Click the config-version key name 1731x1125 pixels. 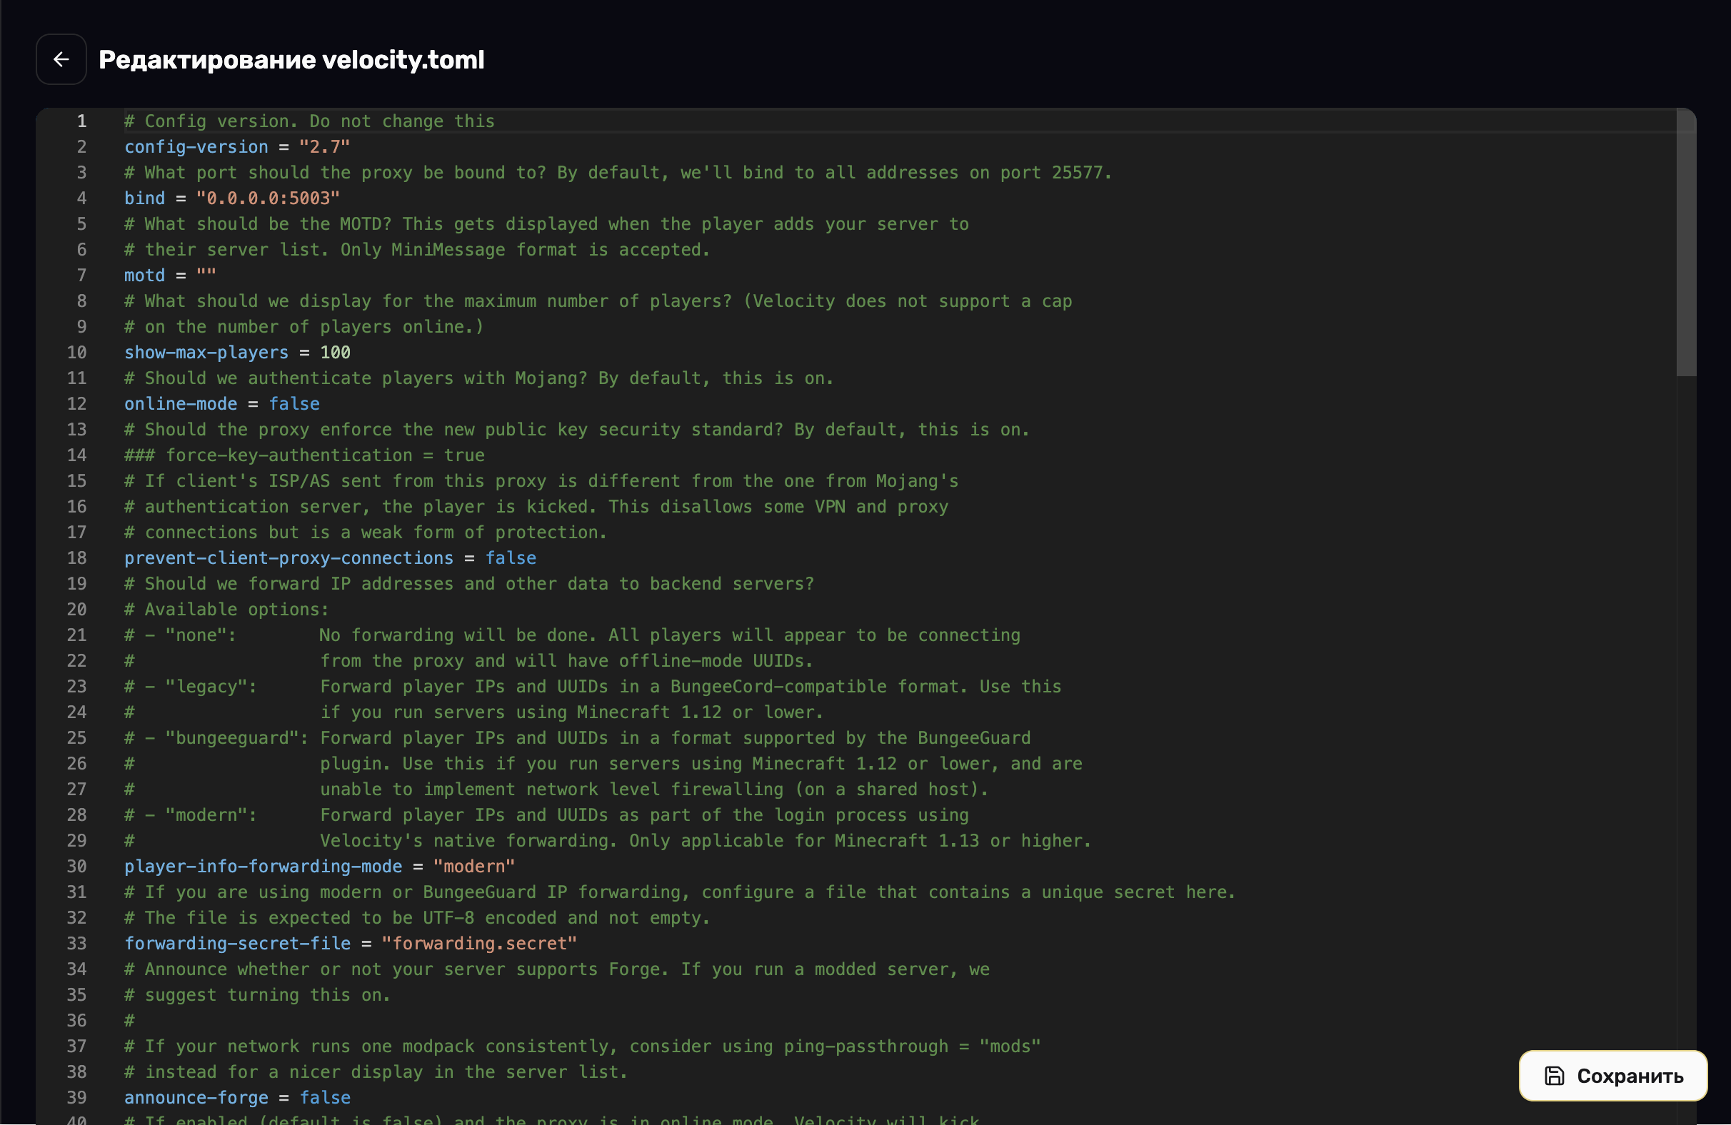click(x=196, y=147)
